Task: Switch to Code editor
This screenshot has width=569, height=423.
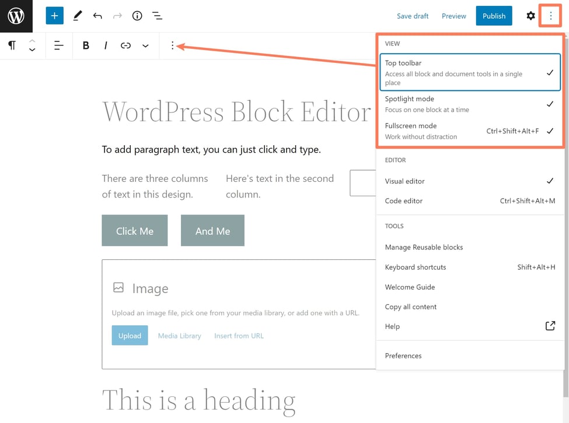Action: [x=404, y=201]
